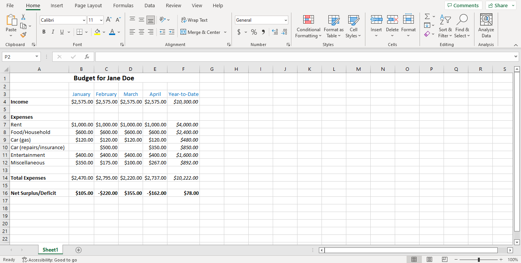Viewport: 521px width, 263px height.
Task: Click the Format cells button
Action: click(408, 26)
